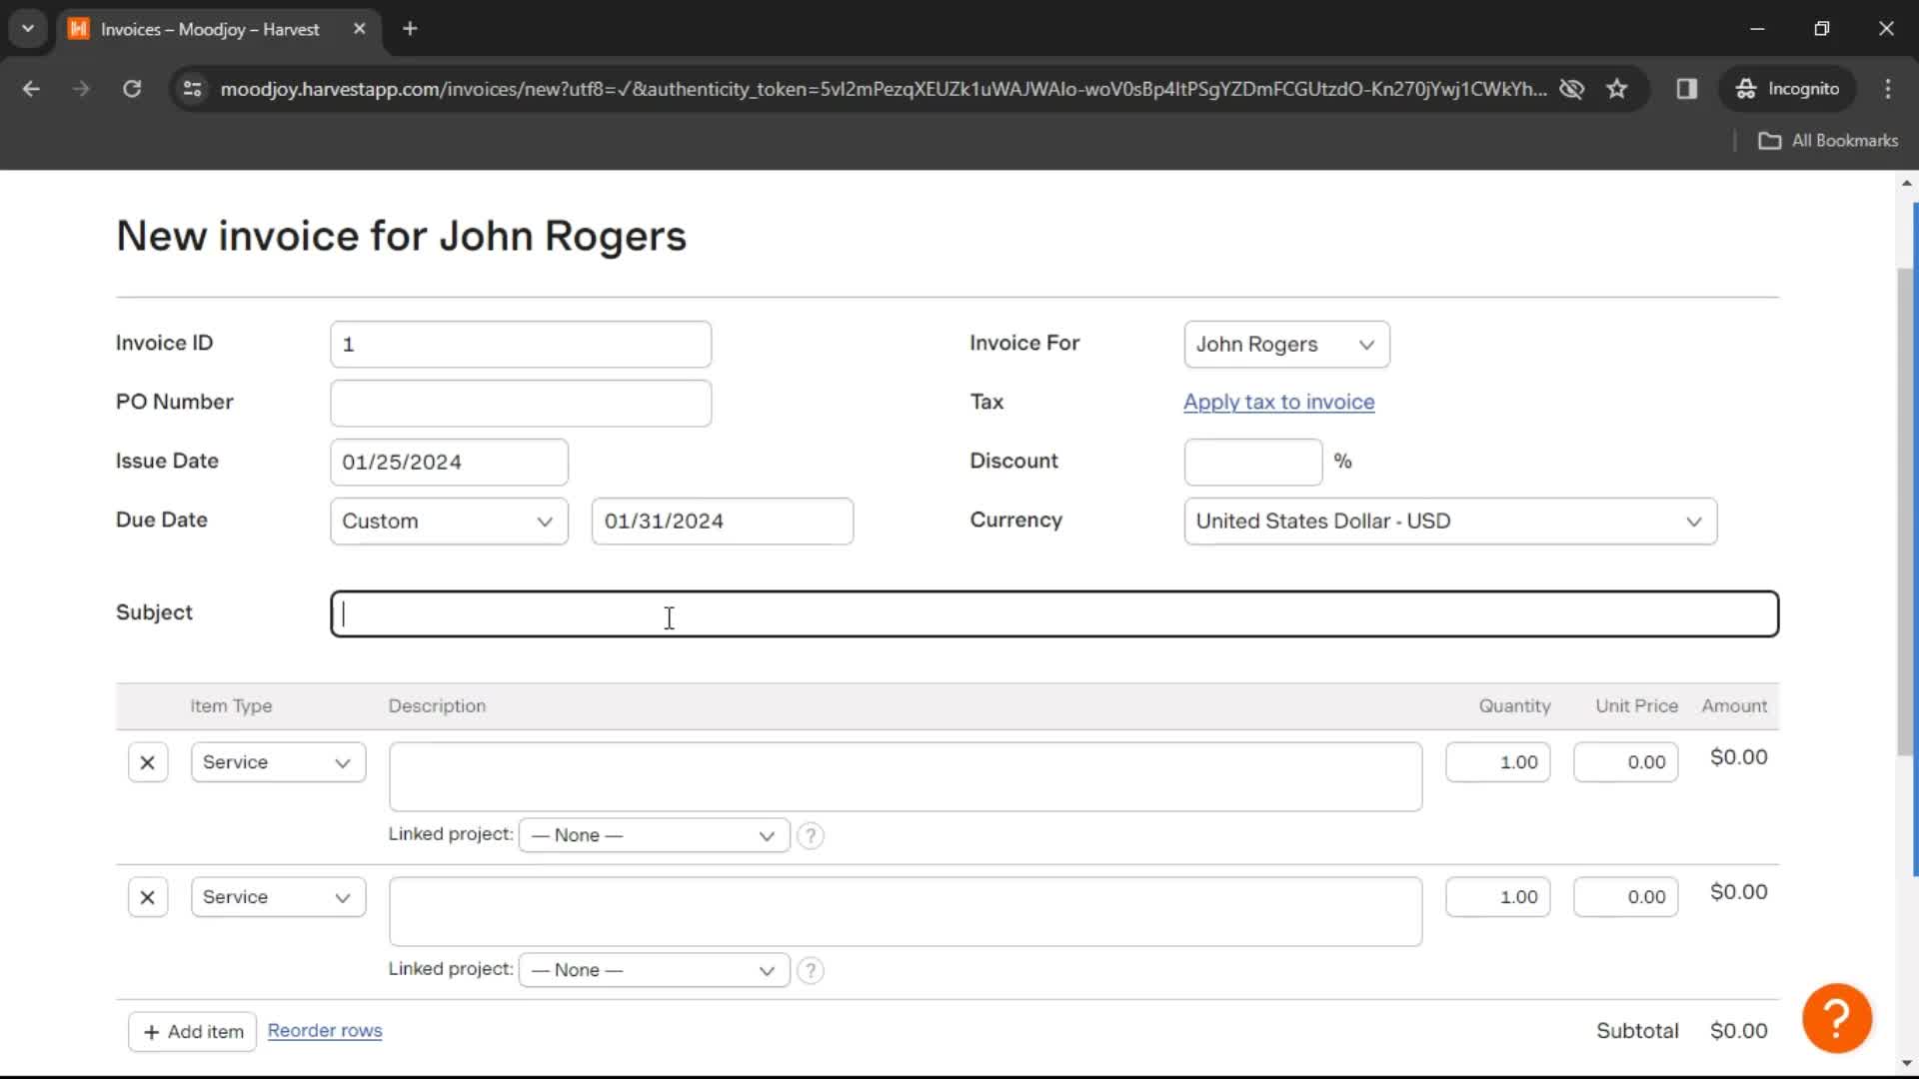Expand the first Linked project dropdown
The height and width of the screenshot is (1079, 1919).
coord(650,834)
